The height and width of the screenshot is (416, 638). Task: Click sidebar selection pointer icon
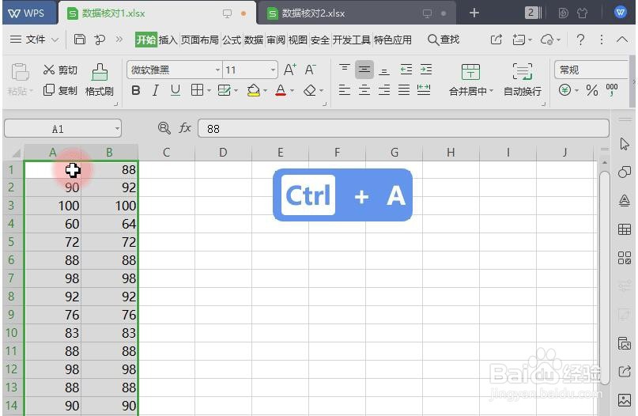625,144
